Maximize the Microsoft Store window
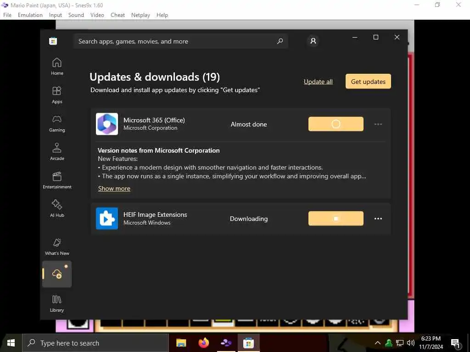 point(375,37)
